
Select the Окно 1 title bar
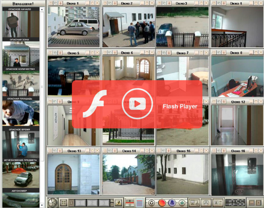click(x=74, y=3)
